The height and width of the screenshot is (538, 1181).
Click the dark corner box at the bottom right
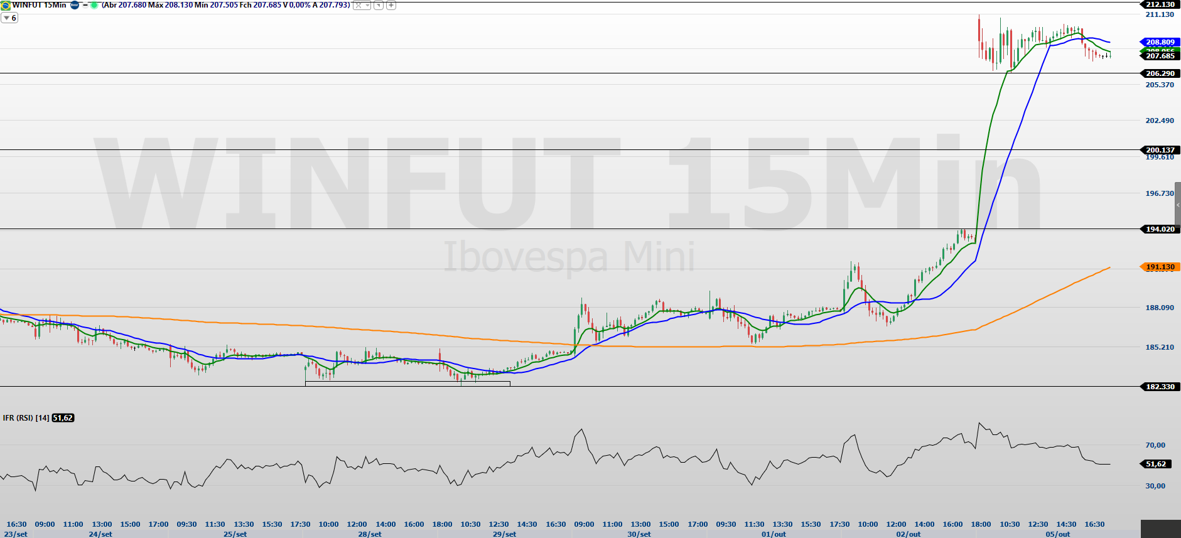pos(1160,529)
